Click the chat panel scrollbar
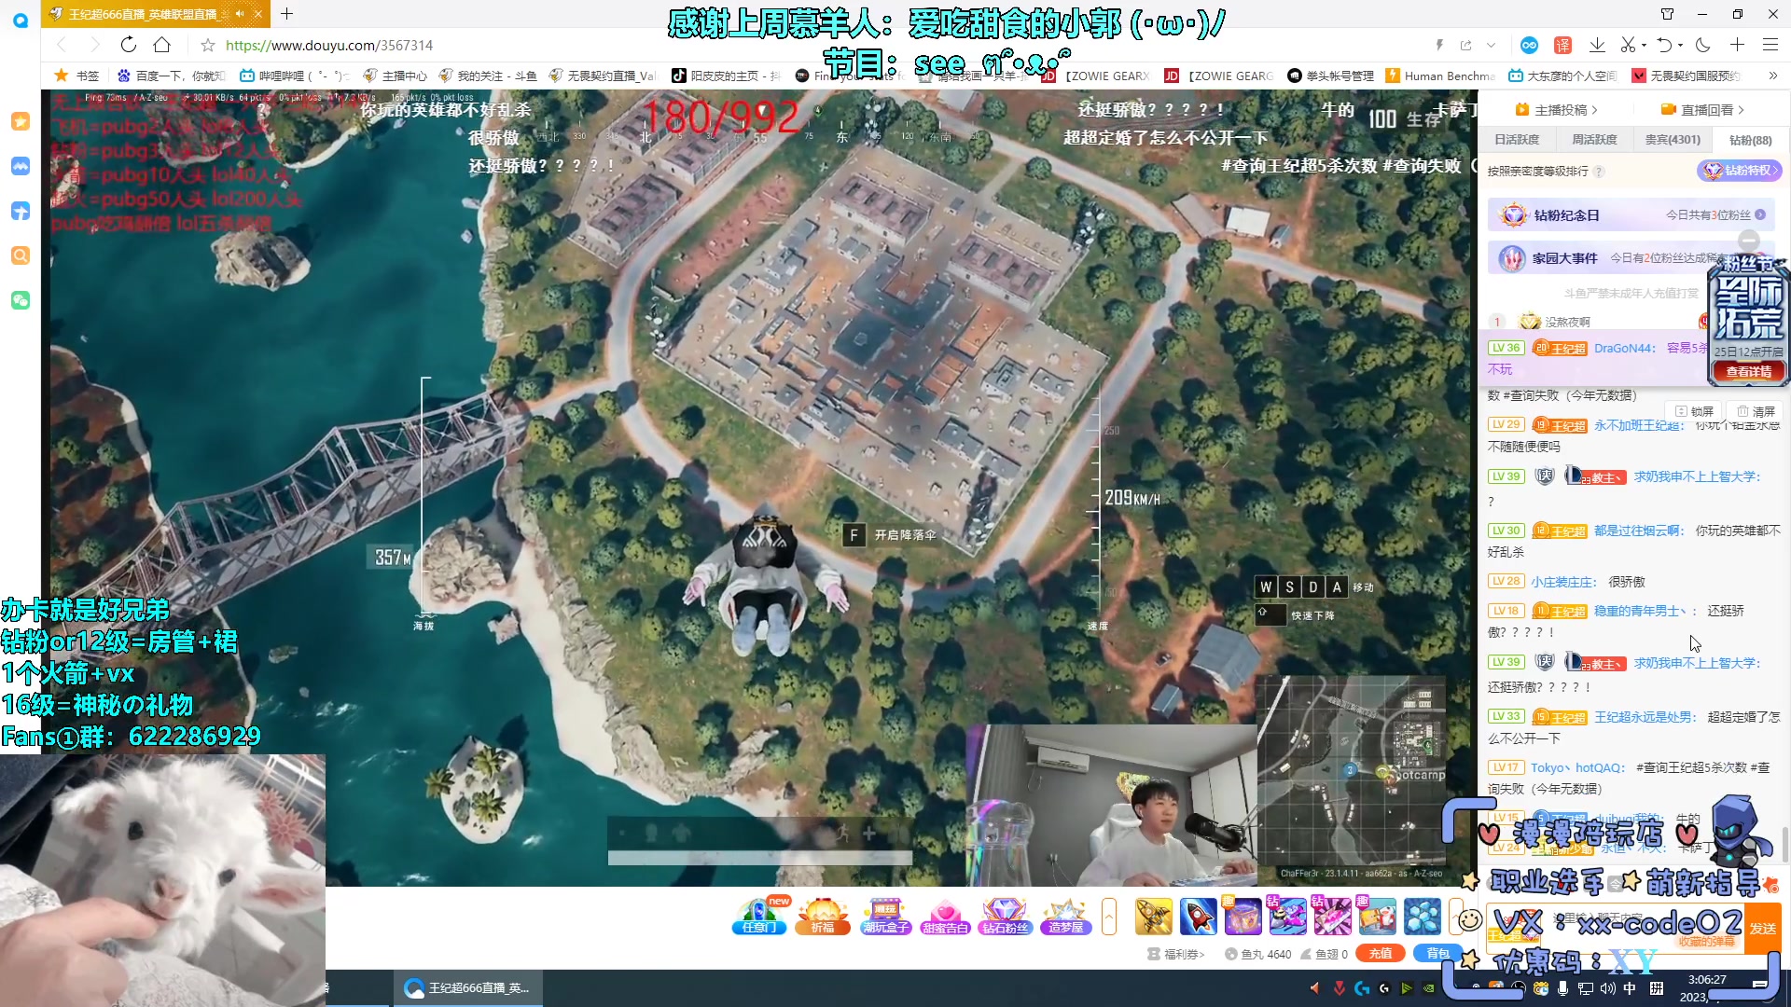1791x1007 pixels. (x=1785, y=845)
